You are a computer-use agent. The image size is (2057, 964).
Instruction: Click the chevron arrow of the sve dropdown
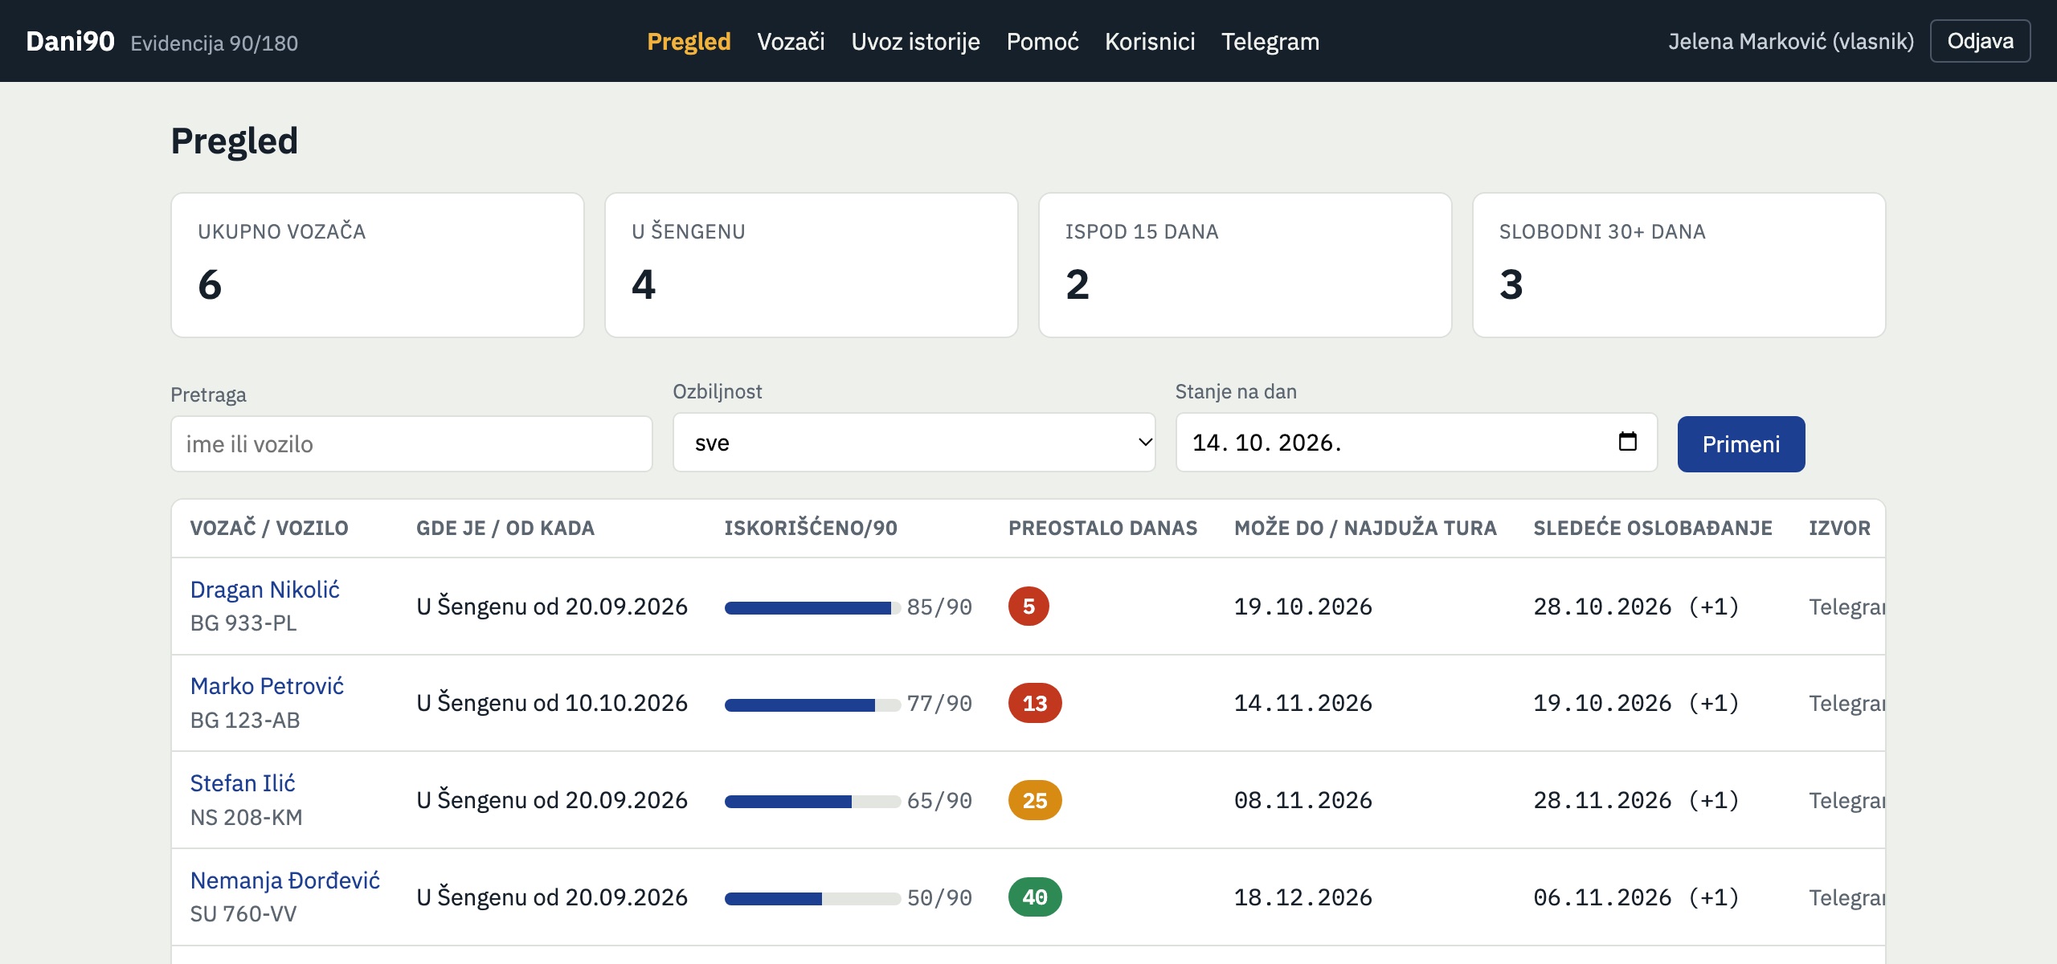(1145, 443)
